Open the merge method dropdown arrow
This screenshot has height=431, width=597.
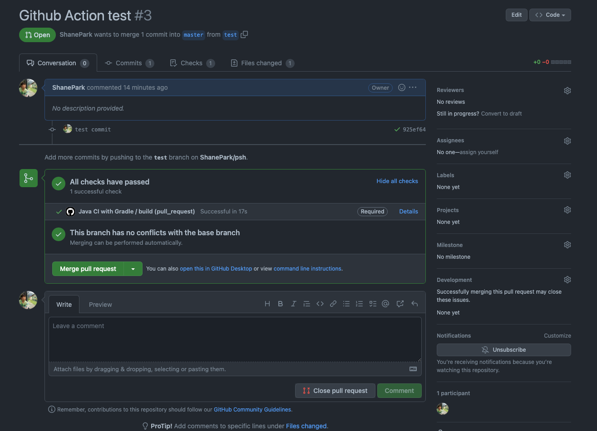pos(133,269)
